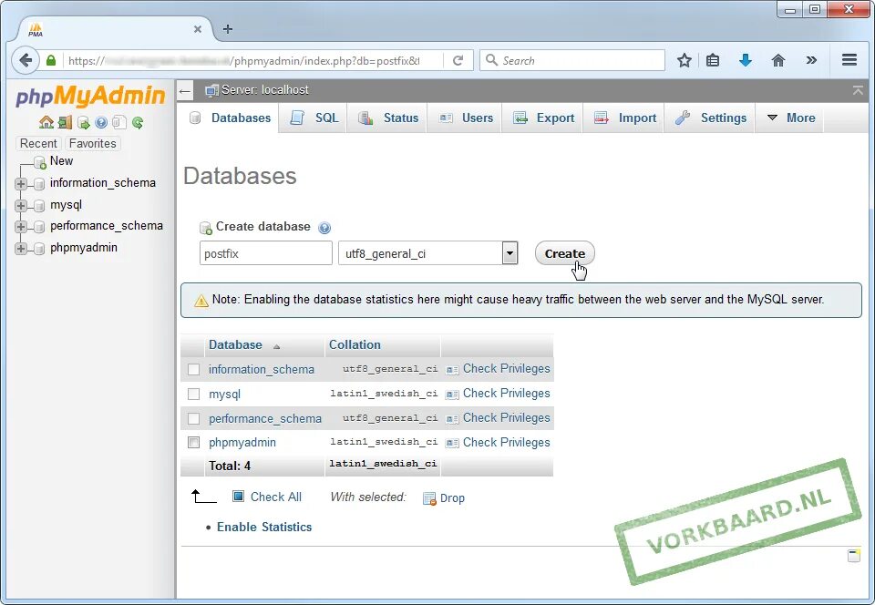Show more toolbar tools via double chevron
The width and height of the screenshot is (875, 605).
tap(811, 60)
